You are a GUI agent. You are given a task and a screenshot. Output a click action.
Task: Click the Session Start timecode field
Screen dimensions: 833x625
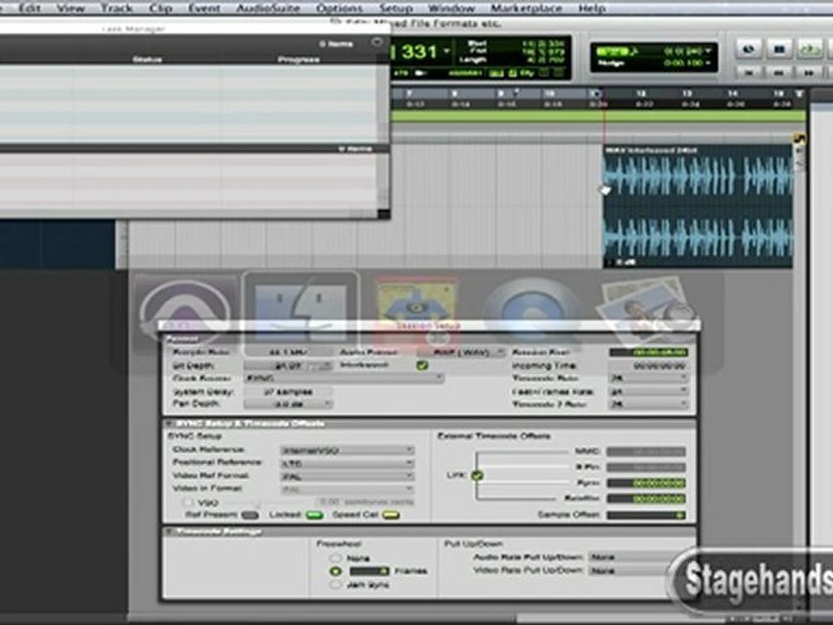[648, 352]
